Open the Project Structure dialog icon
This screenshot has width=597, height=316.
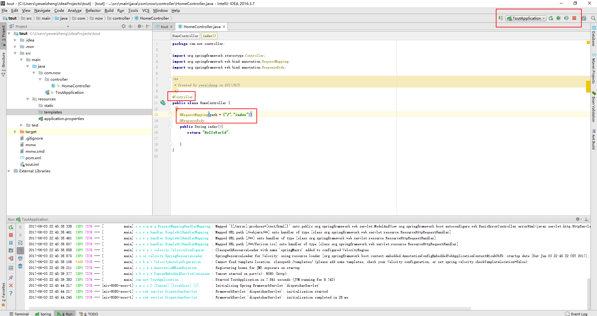(584, 18)
